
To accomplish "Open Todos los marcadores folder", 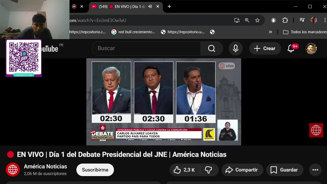I will click(x=305, y=32).
